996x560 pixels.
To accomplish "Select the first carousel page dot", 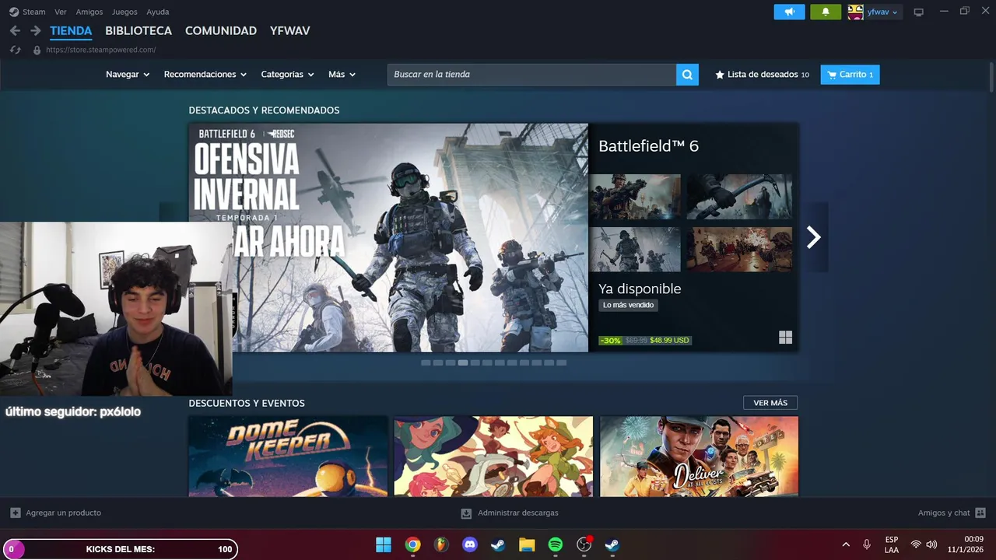I will click(426, 362).
